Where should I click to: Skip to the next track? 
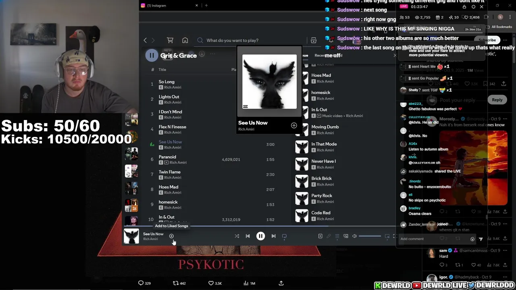(x=273, y=236)
